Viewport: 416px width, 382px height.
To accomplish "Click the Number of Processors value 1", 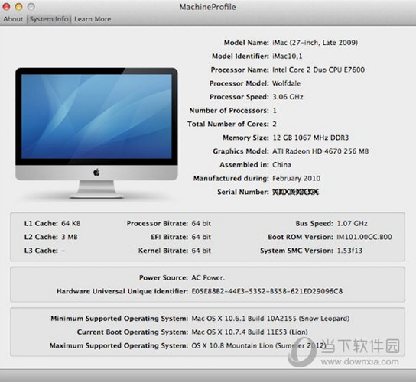I will click(275, 111).
